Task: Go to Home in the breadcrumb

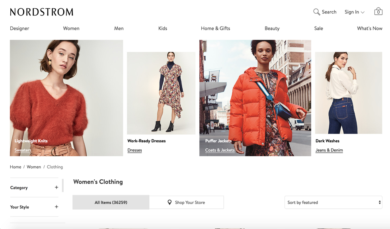Action: (x=16, y=167)
